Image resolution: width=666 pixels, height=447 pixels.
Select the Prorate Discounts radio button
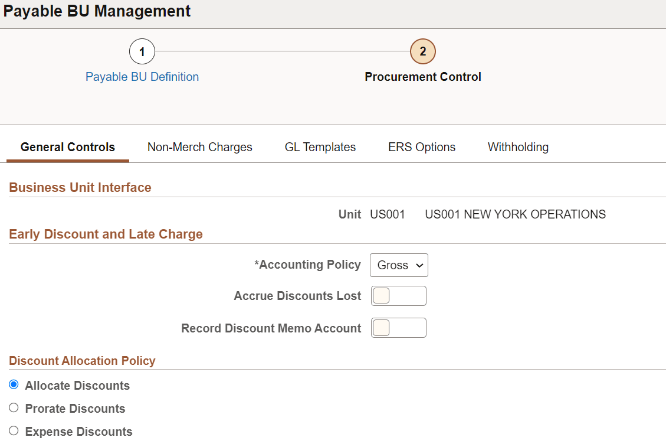14,407
